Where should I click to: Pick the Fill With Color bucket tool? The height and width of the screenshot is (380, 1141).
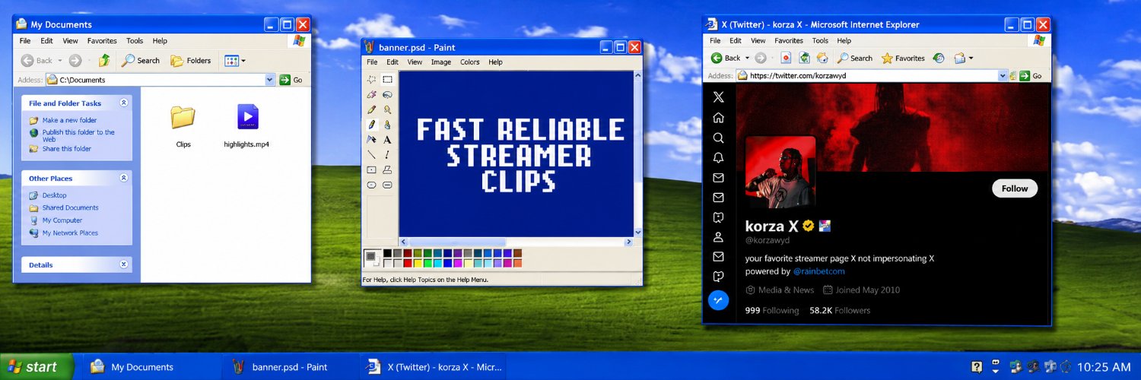coord(387,95)
